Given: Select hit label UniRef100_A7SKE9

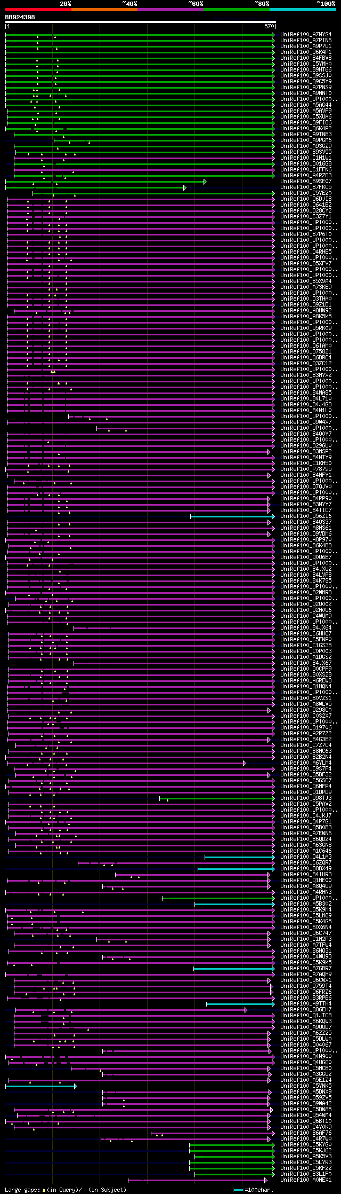Looking at the screenshot, I should point(306,287).
